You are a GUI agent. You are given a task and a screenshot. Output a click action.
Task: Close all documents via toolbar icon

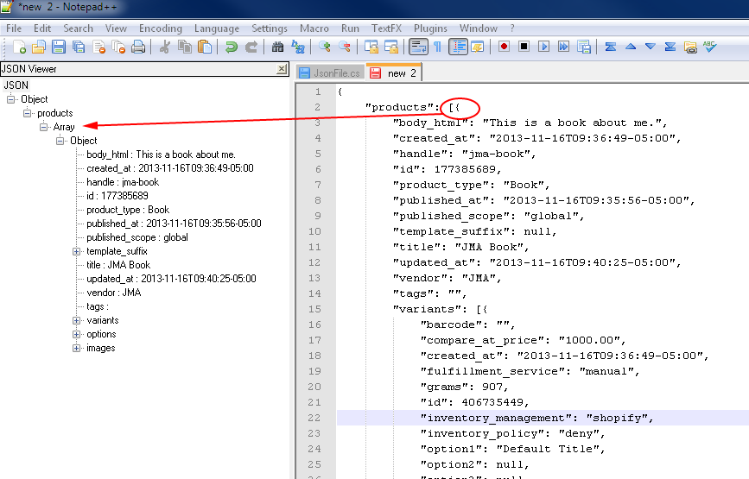pos(118,47)
